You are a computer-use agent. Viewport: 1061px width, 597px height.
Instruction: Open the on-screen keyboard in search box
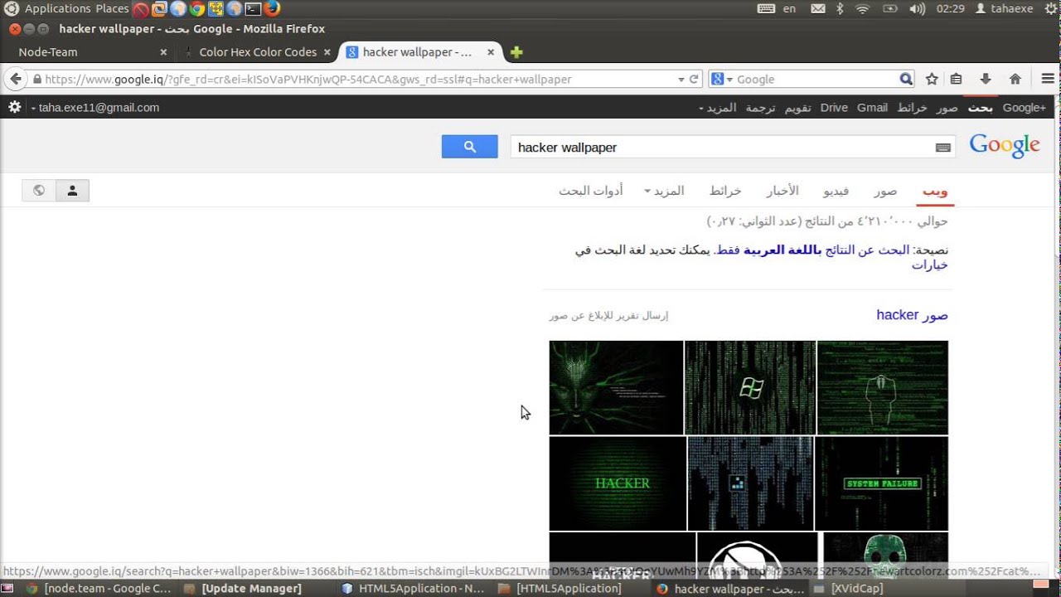point(942,148)
